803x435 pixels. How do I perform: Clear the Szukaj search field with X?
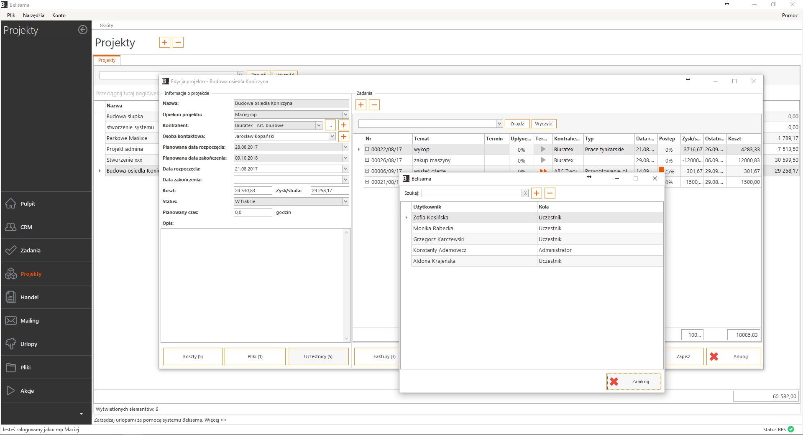click(x=525, y=193)
